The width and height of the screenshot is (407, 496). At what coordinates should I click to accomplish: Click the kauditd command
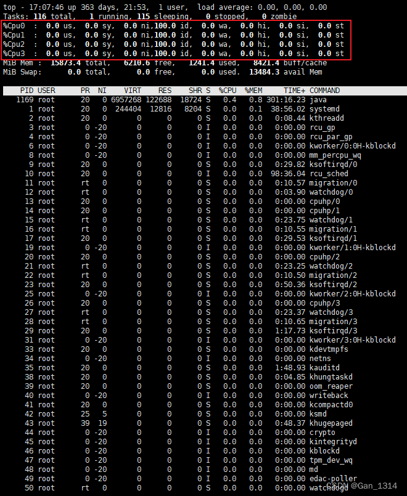click(324, 368)
